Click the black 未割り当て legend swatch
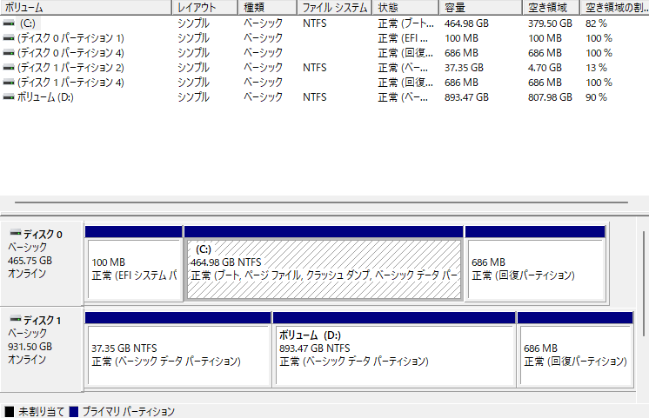649x418 pixels. (x=10, y=411)
